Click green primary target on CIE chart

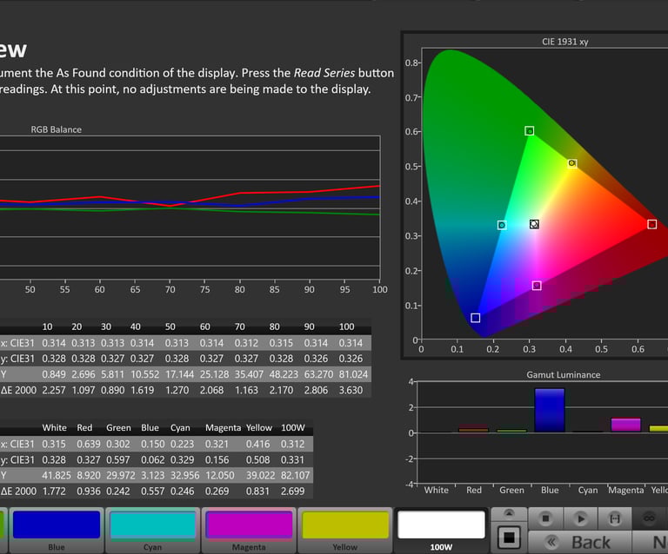(x=529, y=130)
